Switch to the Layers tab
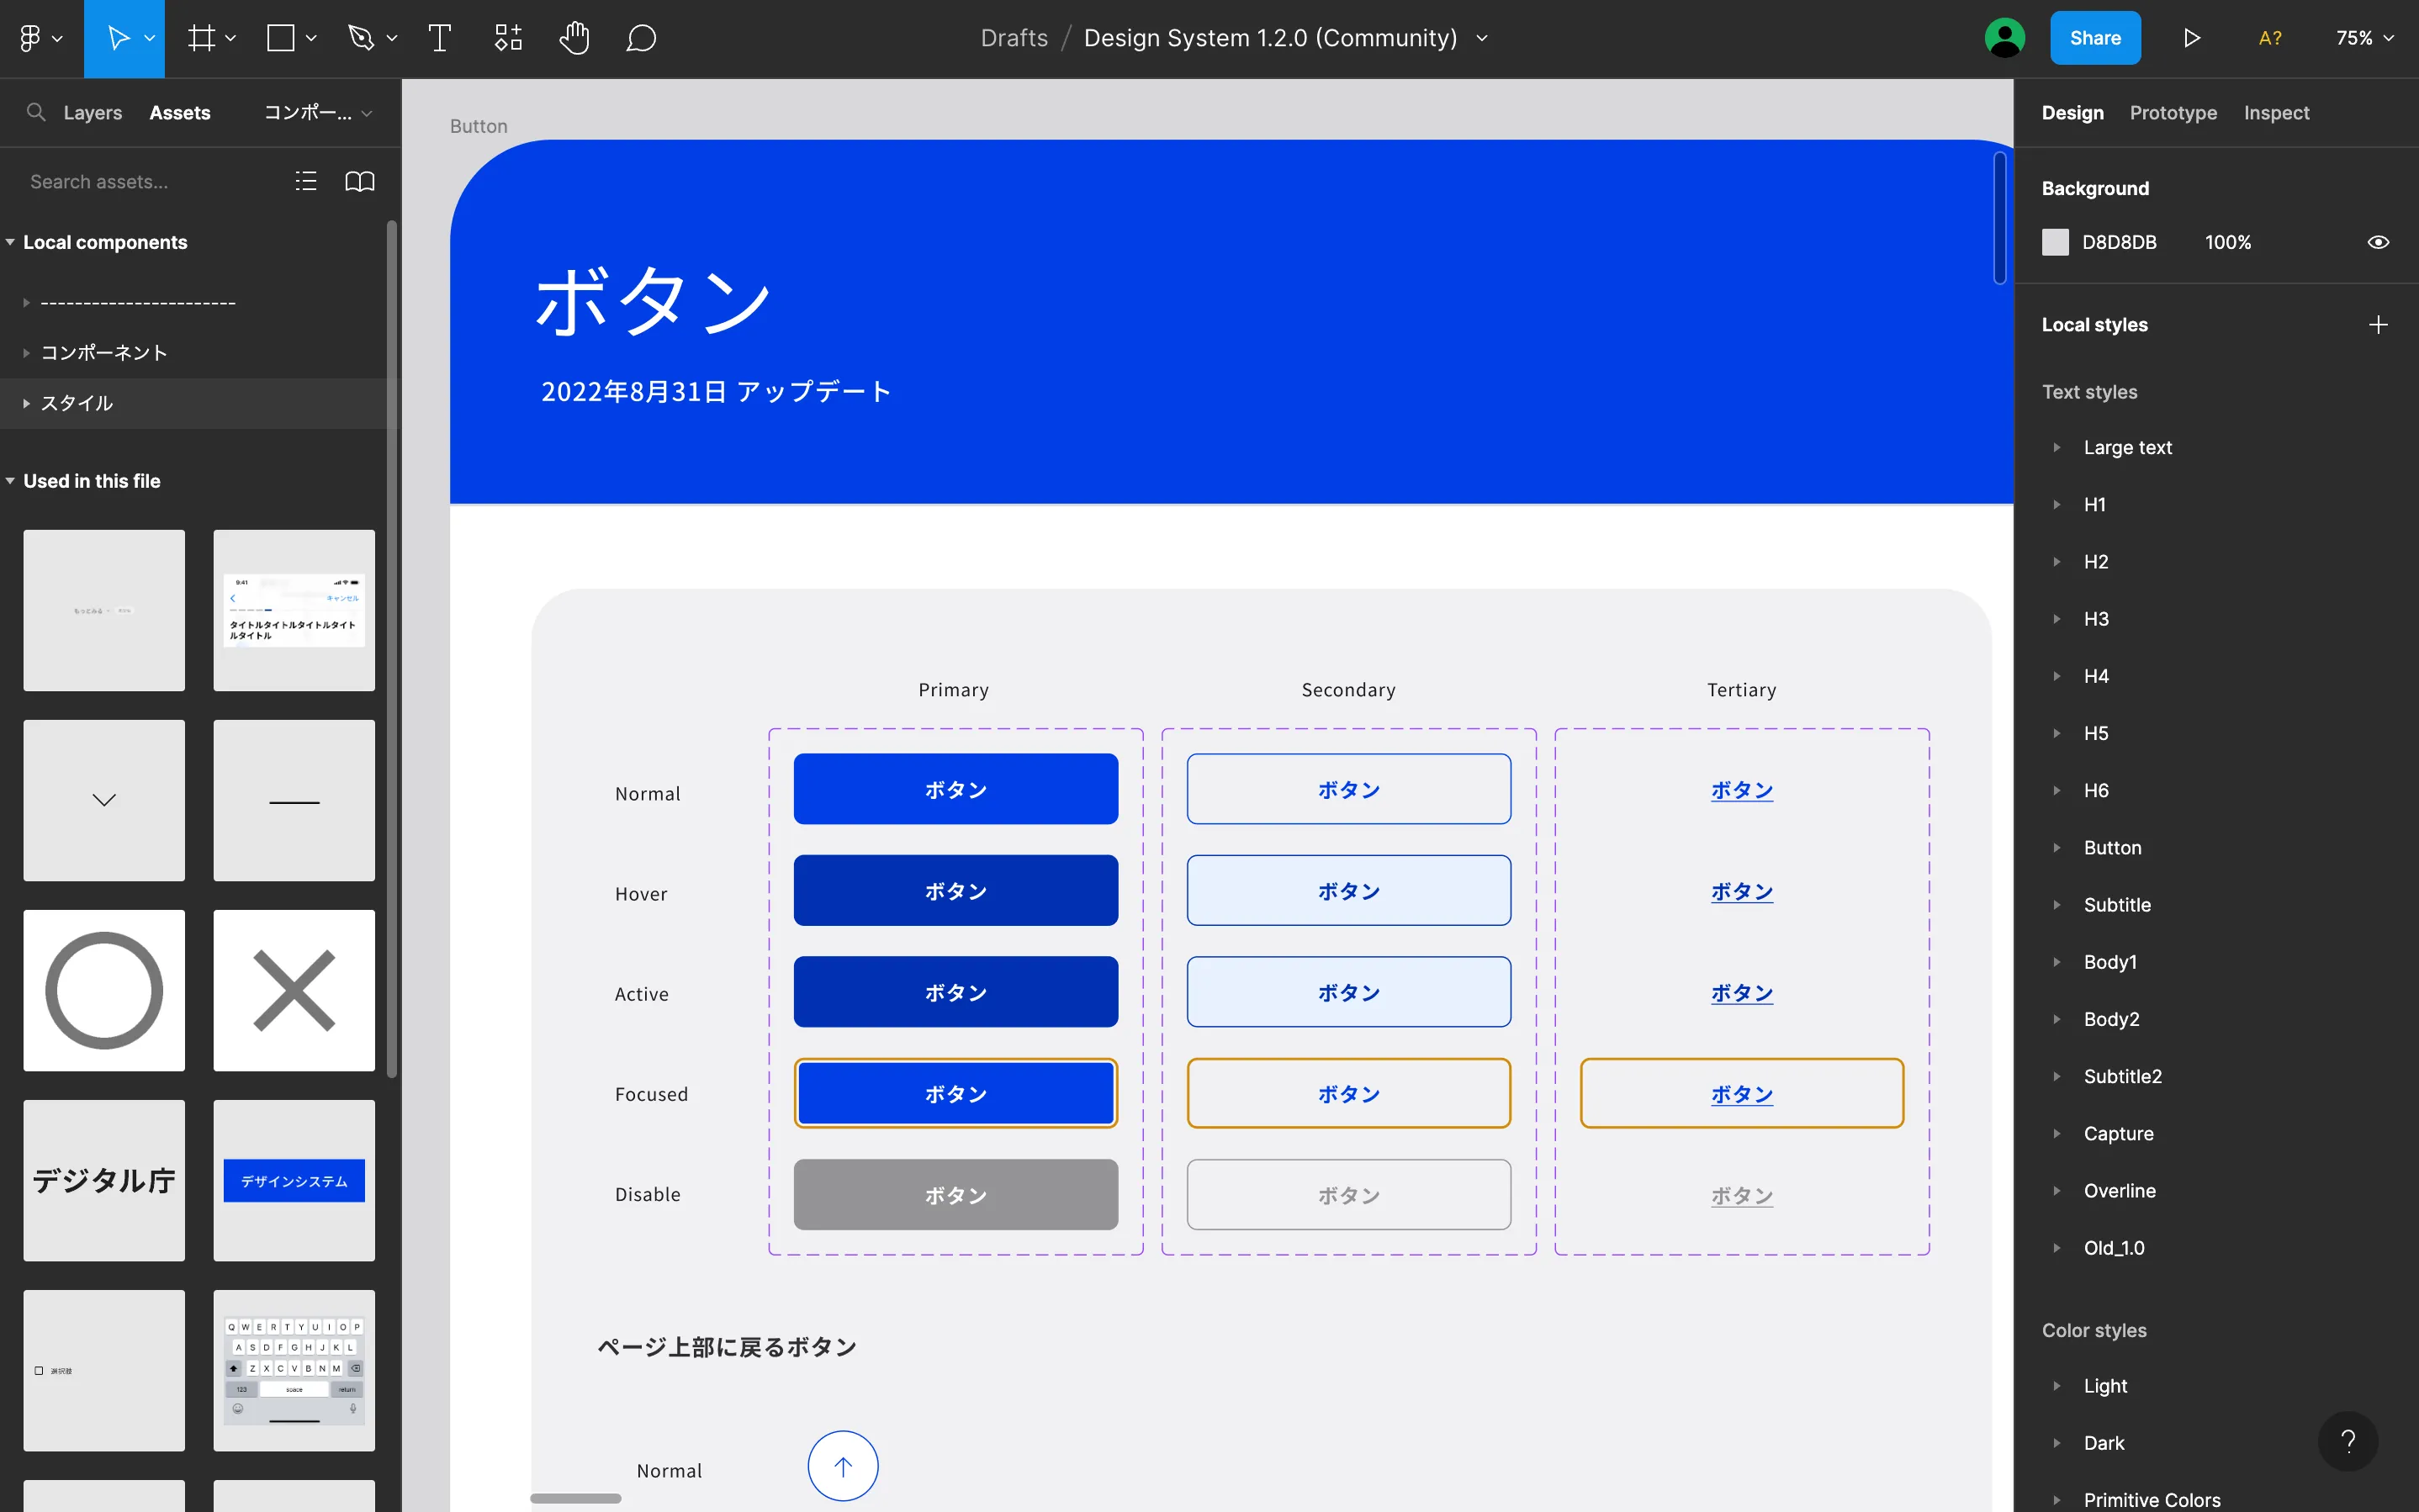This screenshot has height=1512, width=2419. (x=92, y=113)
